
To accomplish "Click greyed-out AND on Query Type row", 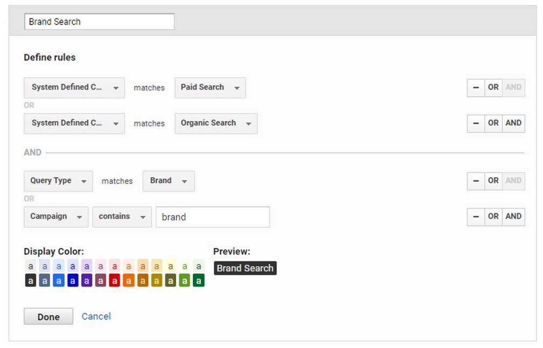I will tap(513, 181).
